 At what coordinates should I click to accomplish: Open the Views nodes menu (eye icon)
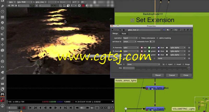tap(2, 67)
